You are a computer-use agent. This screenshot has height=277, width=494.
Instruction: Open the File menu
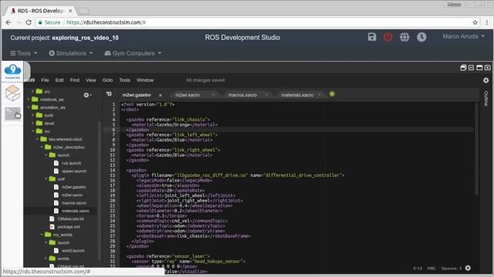[x=45, y=80]
